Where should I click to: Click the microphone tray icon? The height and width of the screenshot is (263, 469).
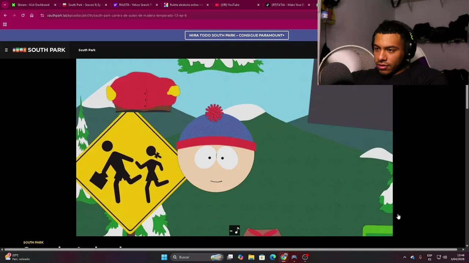click(420, 257)
